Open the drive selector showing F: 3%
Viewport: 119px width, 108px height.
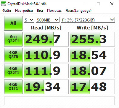88,20
